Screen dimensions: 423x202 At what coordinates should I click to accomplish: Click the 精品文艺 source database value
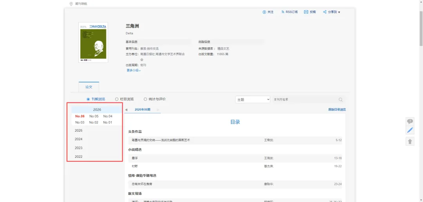[223, 49]
